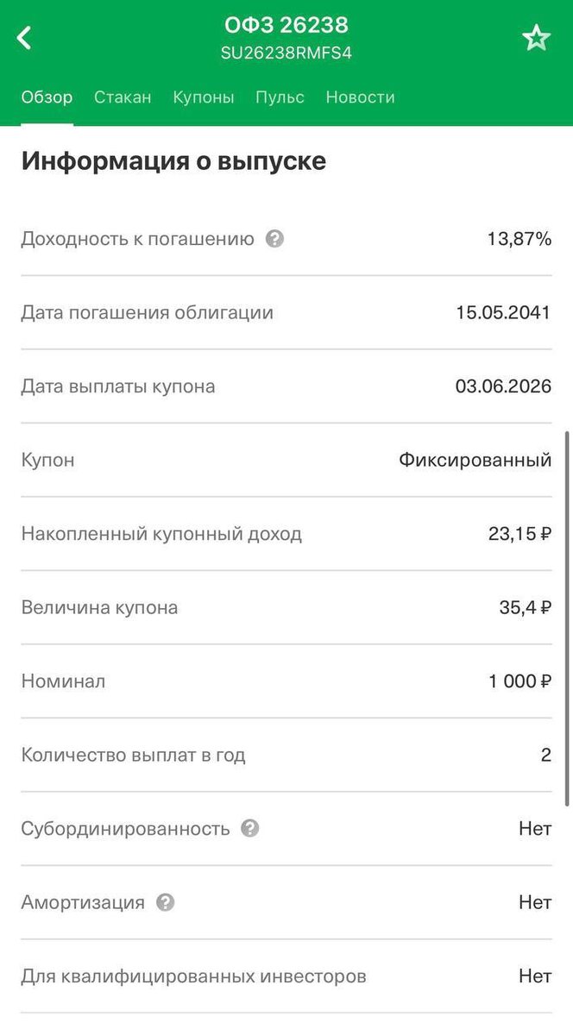Tap the ОФЗ 26238 title
Screen dimensions: 573x1035
point(286,25)
